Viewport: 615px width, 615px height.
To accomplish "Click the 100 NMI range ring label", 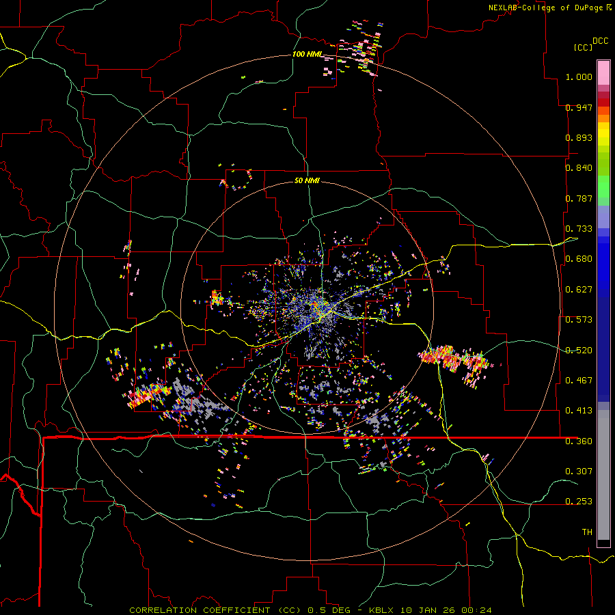I will pyautogui.click(x=307, y=54).
